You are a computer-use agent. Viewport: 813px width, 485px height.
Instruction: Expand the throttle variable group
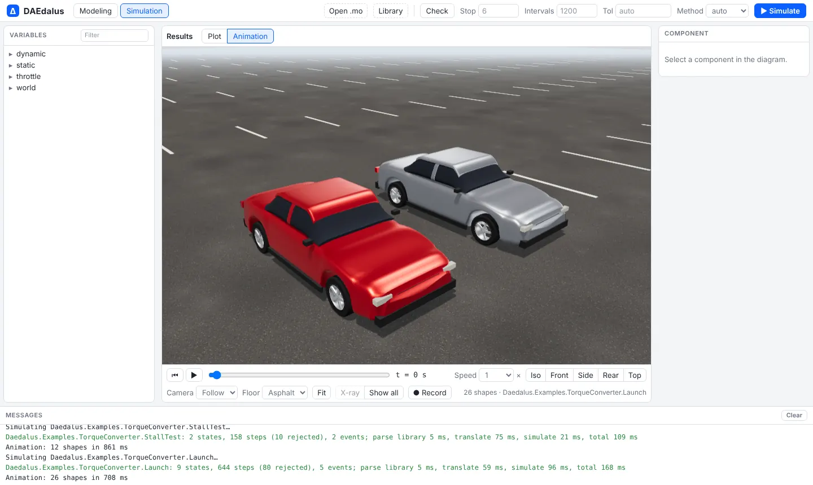[11, 77]
